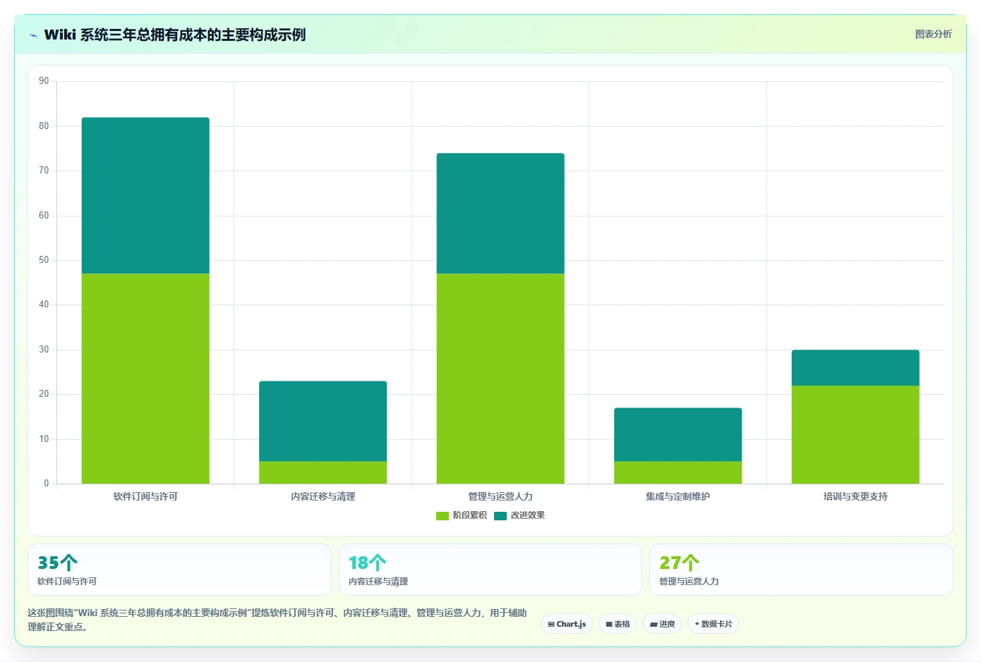Image resolution: width=981 pixels, height=662 pixels.
Task: Click the green segment of the 集成与定制维护 bar
Action: coord(678,472)
